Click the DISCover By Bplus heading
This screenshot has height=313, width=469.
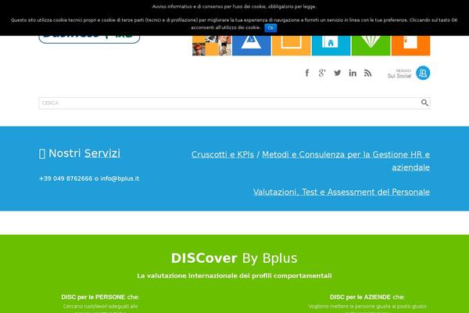pyautogui.click(x=234, y=258)
